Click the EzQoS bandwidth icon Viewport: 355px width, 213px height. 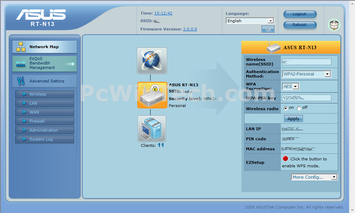(20, 64)
